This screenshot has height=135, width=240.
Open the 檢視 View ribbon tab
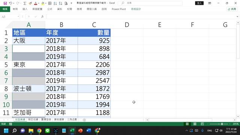pyautogui.click(x=79, y=9)
